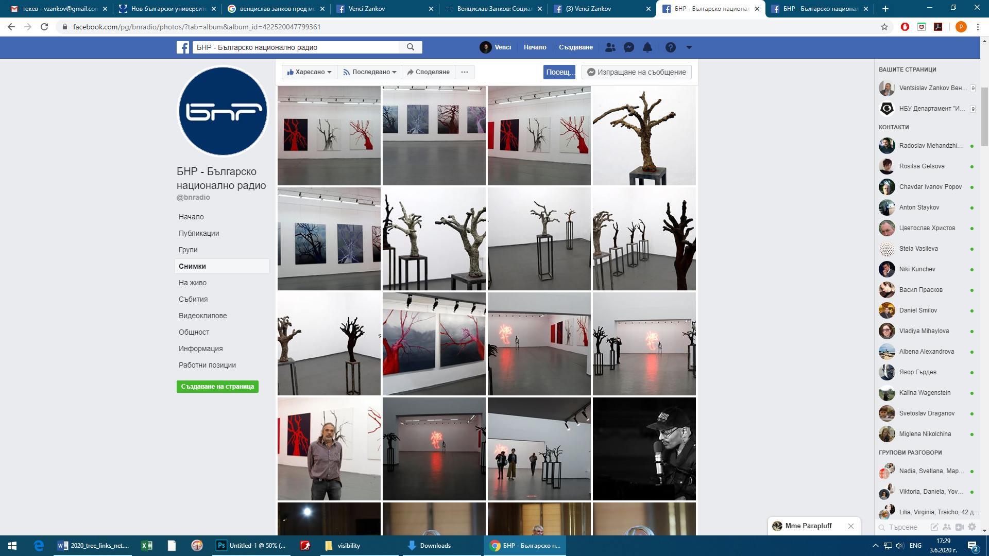Open Групи in page sidebar
Image resolution: width=989 pixels, height=556 pixels.
click(x=188, y=250)
